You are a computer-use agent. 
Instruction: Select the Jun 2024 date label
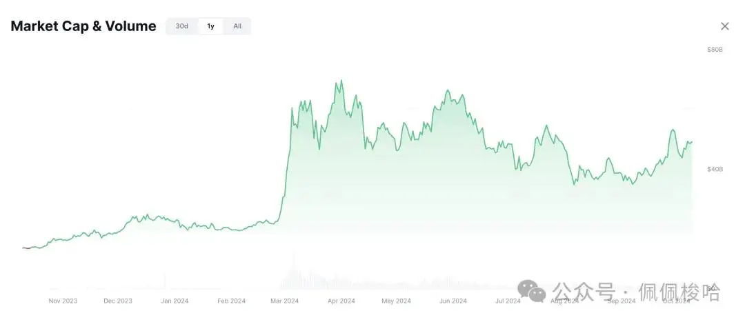click(x=453, y=301)
